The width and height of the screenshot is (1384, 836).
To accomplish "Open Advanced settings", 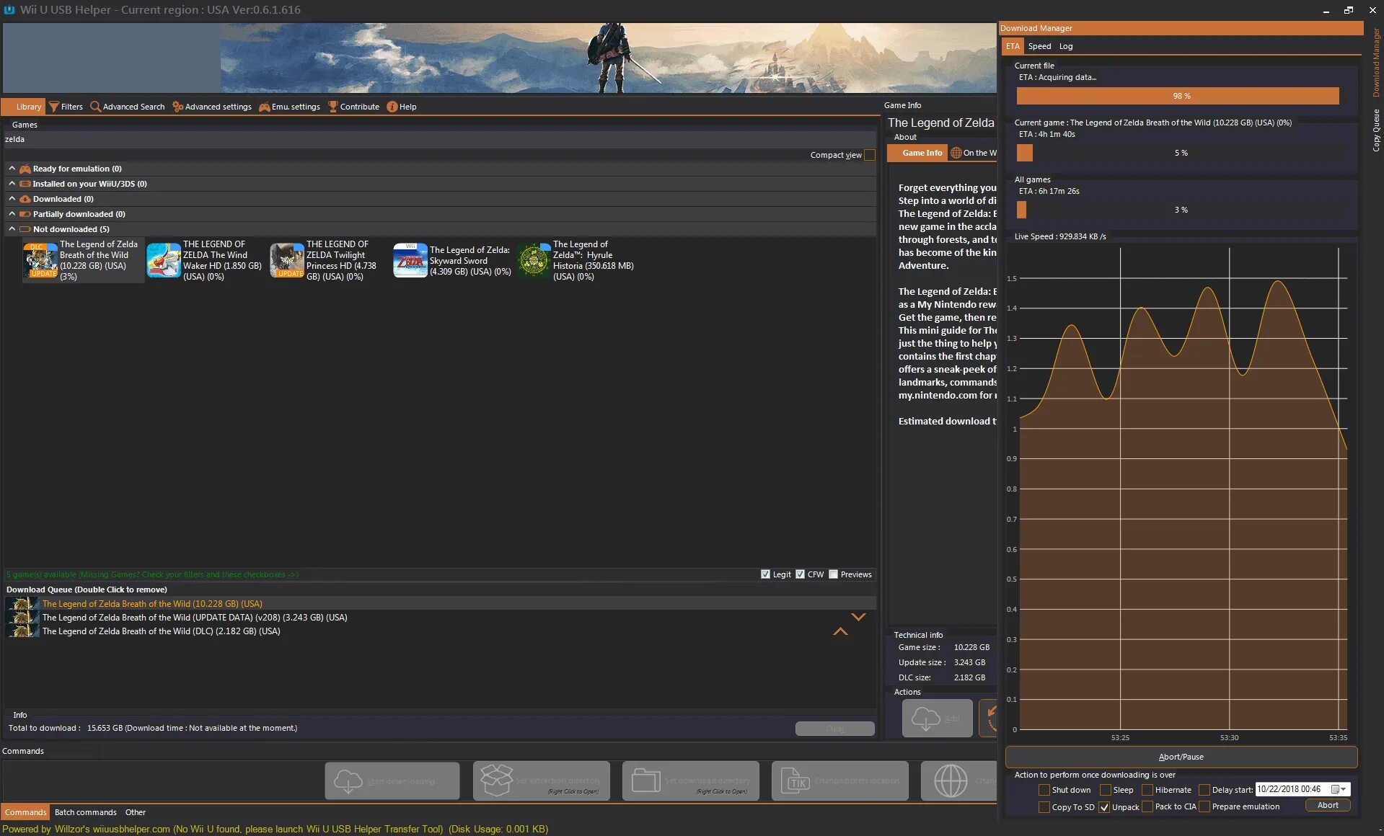I will 211,107.
